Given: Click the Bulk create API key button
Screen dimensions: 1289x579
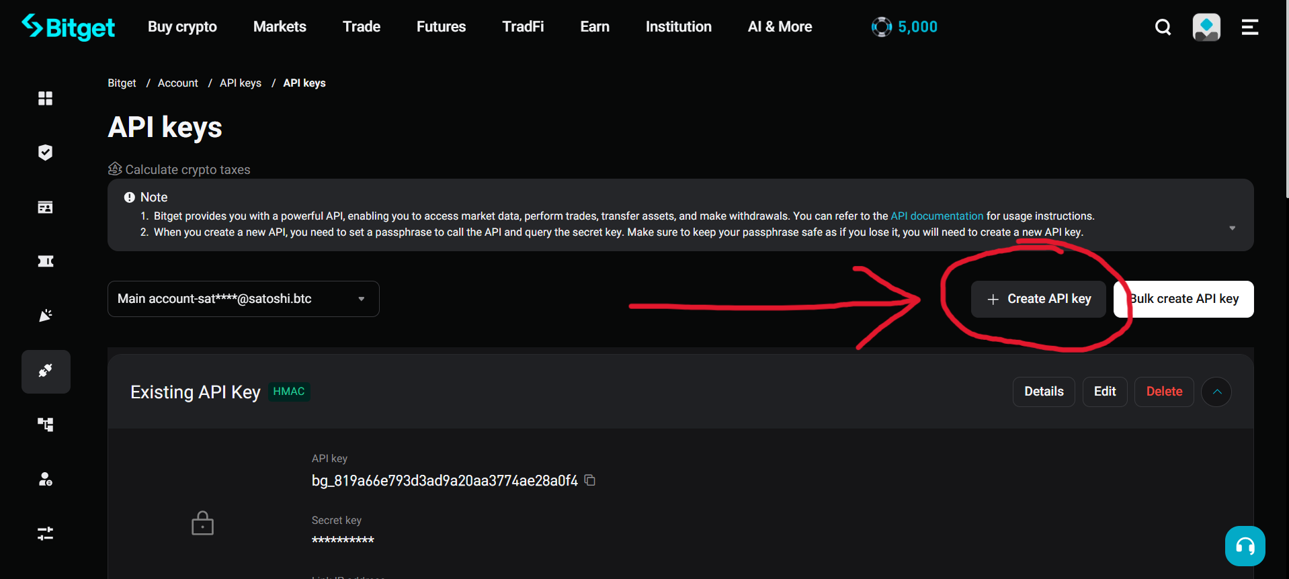Looking at the screenshot, I should pos(1183,299).
